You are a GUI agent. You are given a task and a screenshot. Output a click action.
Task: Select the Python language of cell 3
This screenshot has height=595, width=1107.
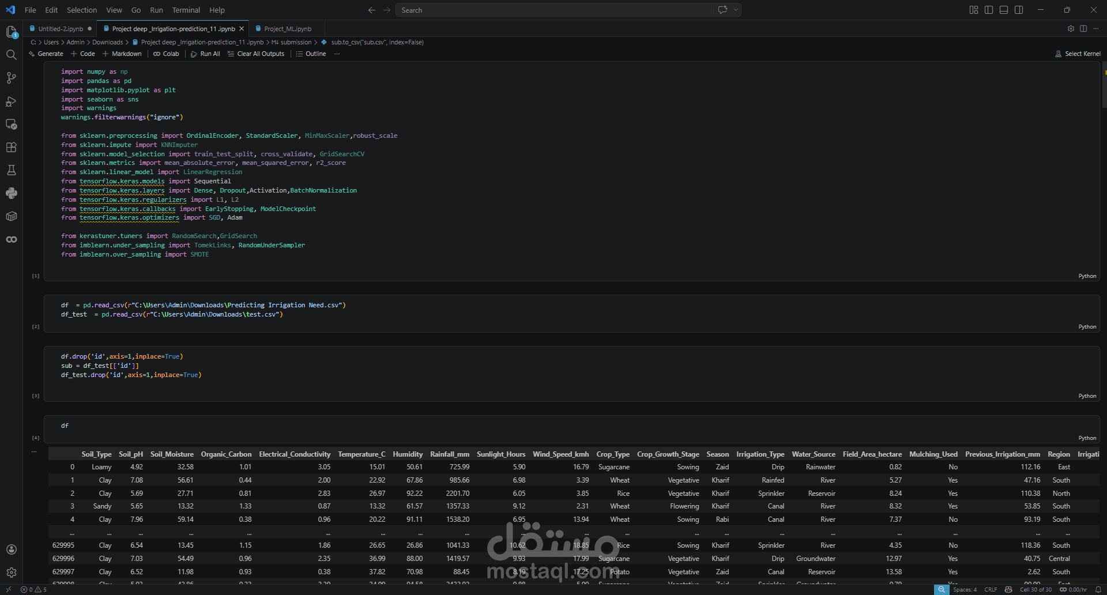(1087, 396)
